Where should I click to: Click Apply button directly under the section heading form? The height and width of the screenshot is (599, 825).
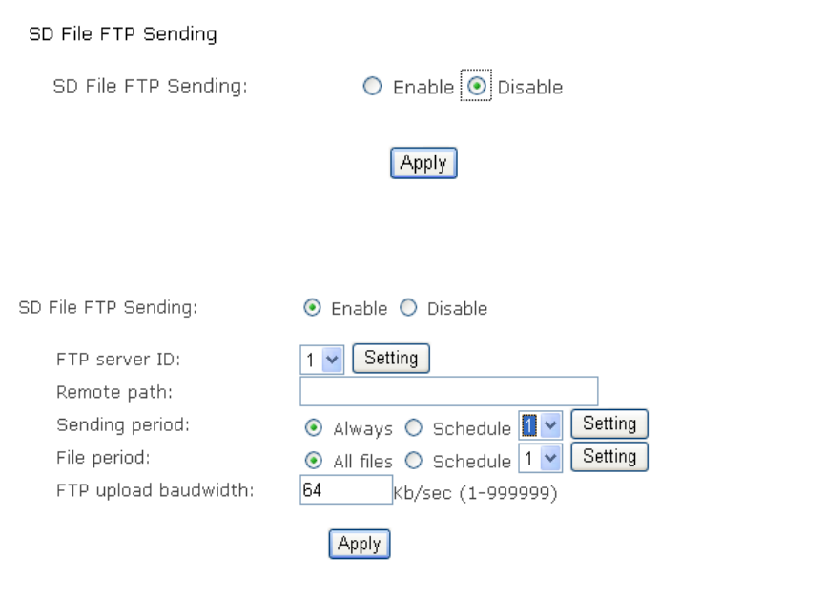[x=423, y=163]
